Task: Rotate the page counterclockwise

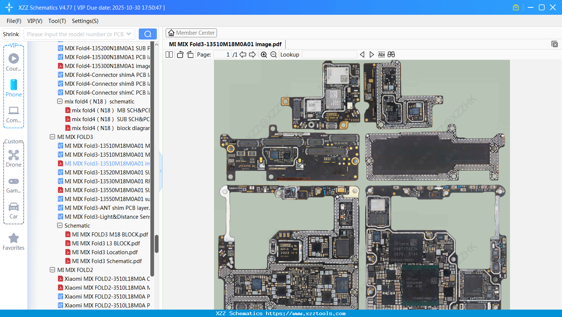Action: pos(180,55)
